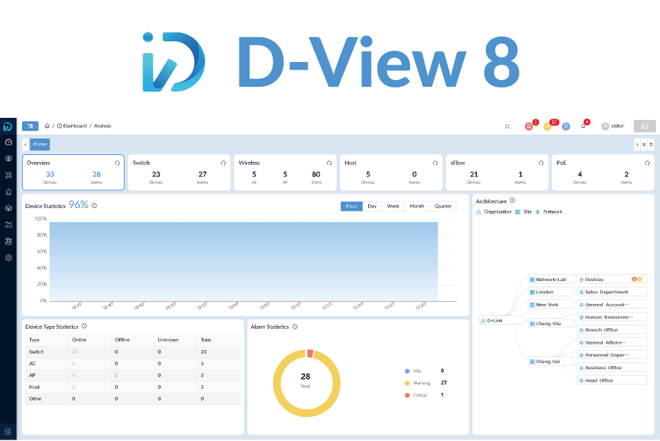Click the trash icon to close tabs
Viewport: 660px width, 441px height.
[x=651, y=145]
